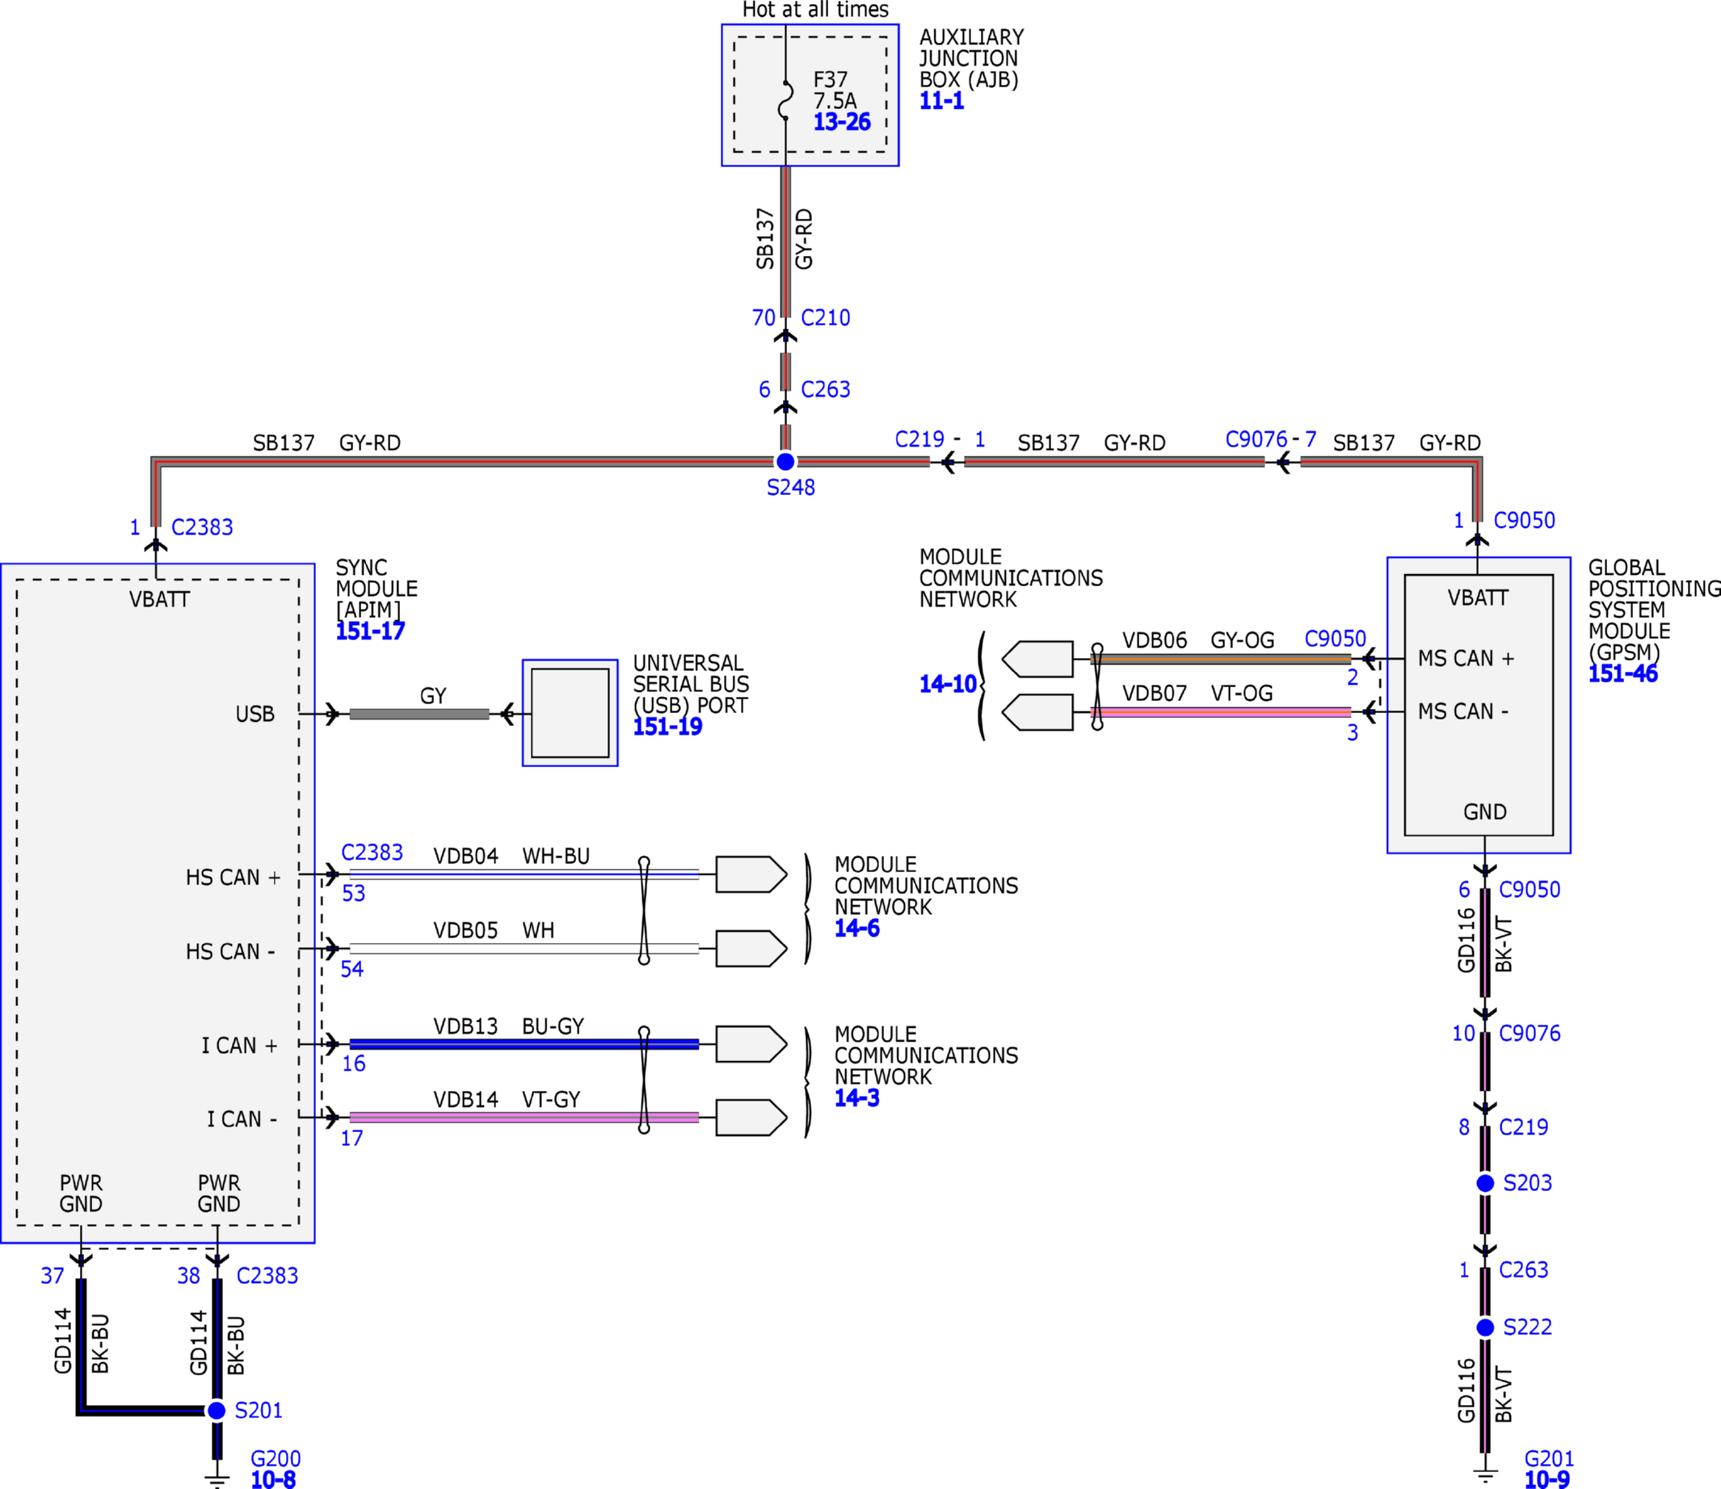Open the 10-9 ground G201 reference

point(1546,1480)
